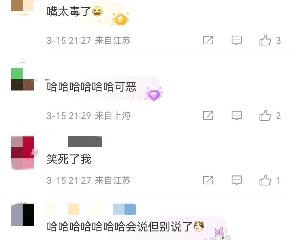Open avatar of the "嘴太毒了" commenter

point(23,7)
